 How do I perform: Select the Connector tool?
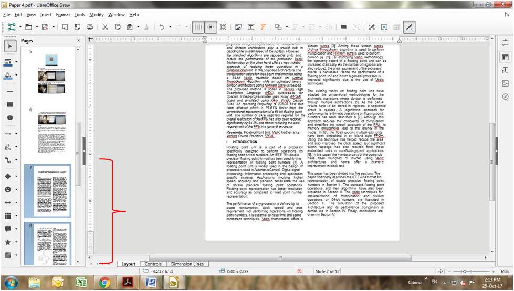coord(8,160)
